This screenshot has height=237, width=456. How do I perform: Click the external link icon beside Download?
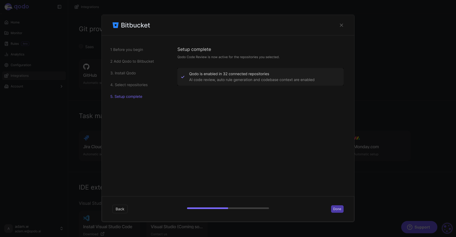tap(102, 234)
